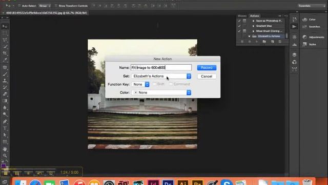Open the Histogram panel icon in dock
328x185 pixels.
tap(294, 45)
